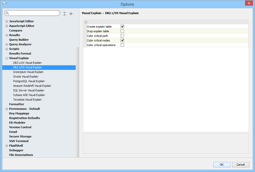Screen dimensions: 255x172
Task: Open the Debugger options page
Action: (x=16, y=150)
